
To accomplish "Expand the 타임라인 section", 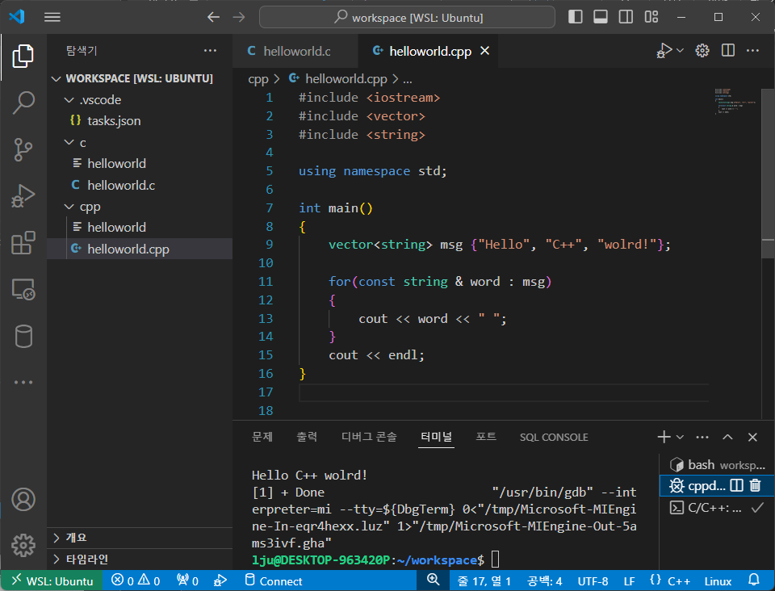I will tap(140, 560).
